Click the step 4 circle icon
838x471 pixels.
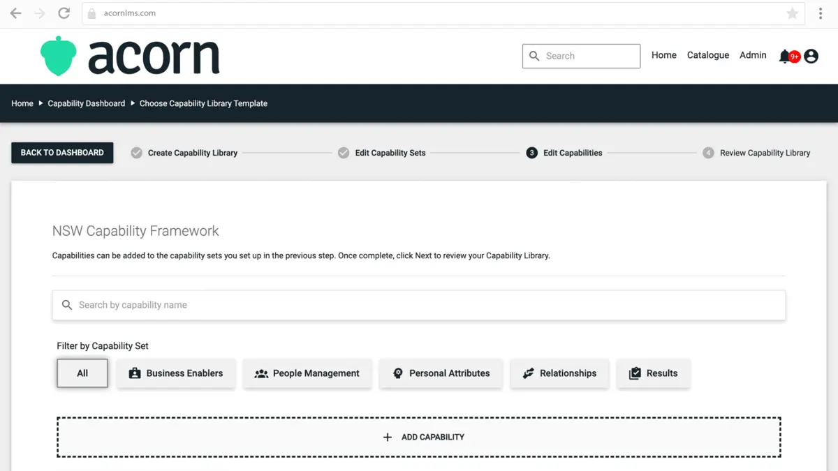point(708,153)
